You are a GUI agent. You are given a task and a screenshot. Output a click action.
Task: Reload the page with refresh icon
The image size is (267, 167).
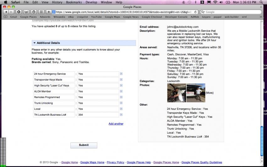point(195,12)
